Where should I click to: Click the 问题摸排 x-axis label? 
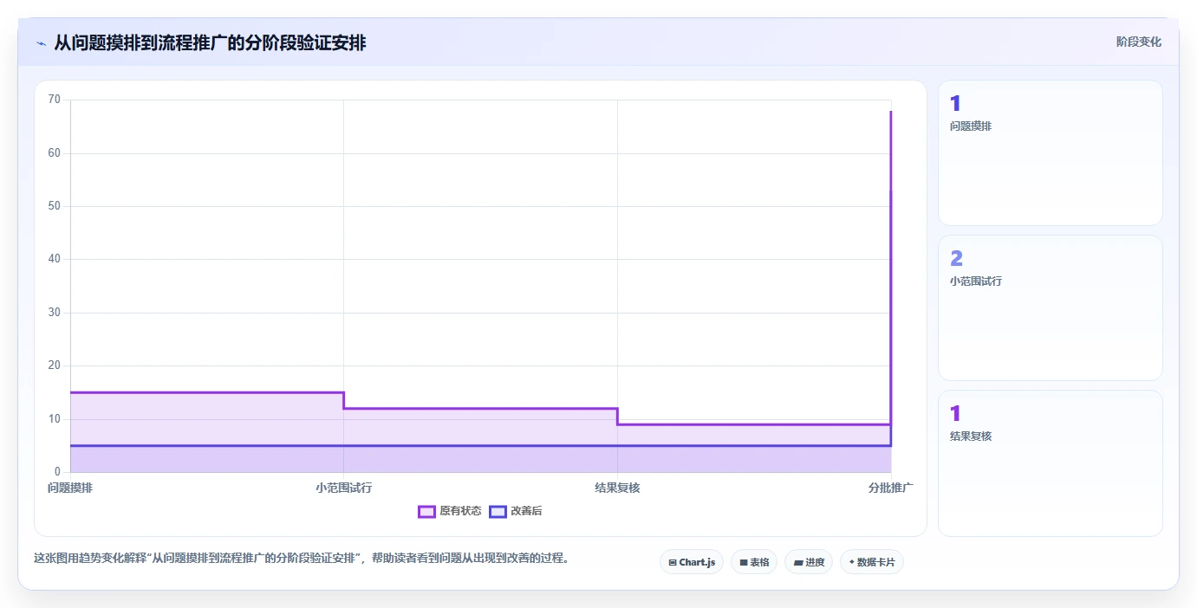70,488
